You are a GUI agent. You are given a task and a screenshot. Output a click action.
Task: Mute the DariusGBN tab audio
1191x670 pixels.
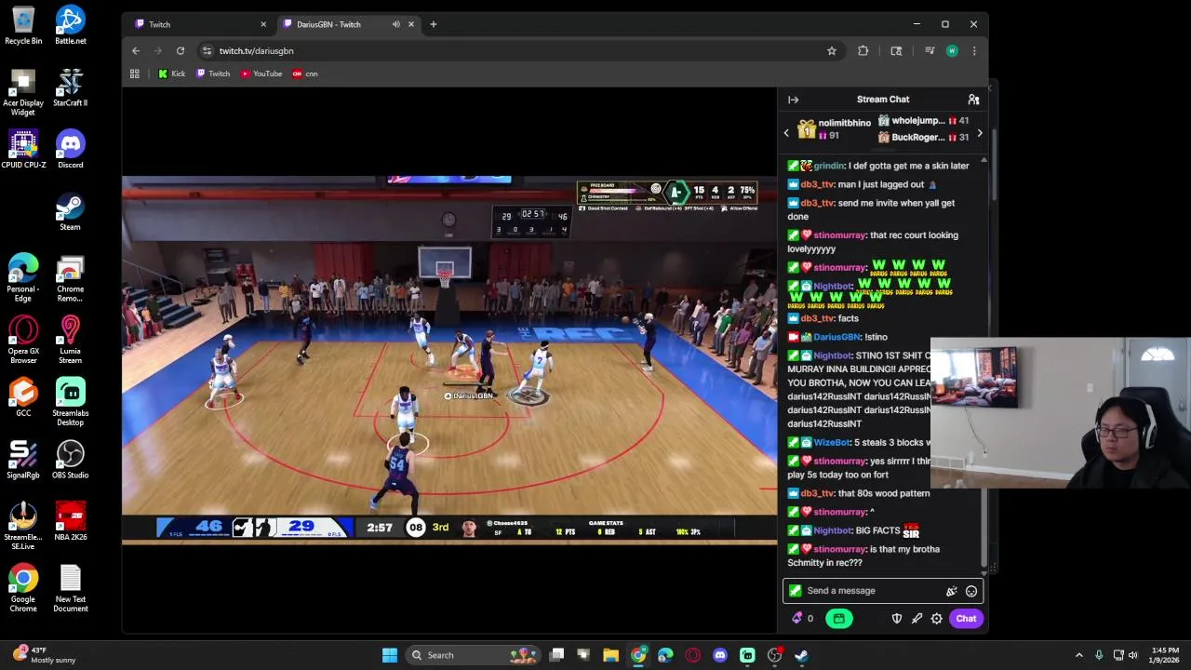396,24
